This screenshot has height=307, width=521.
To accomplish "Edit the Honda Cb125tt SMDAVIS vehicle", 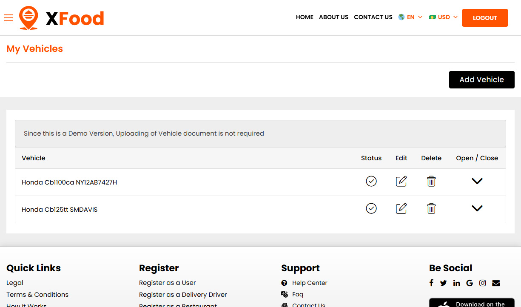I will (401, 209).
